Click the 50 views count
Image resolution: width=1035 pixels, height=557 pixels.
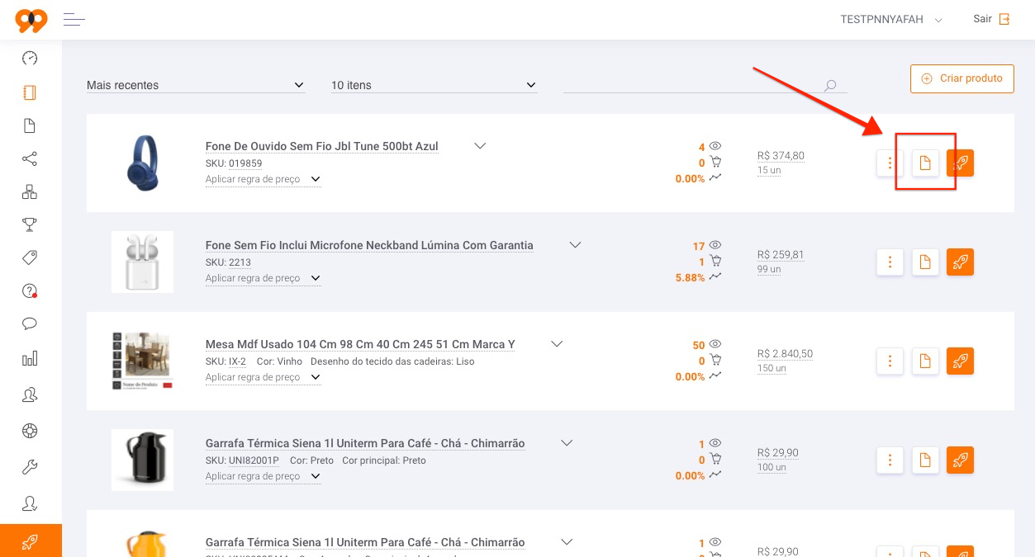(x=699, y=345)
